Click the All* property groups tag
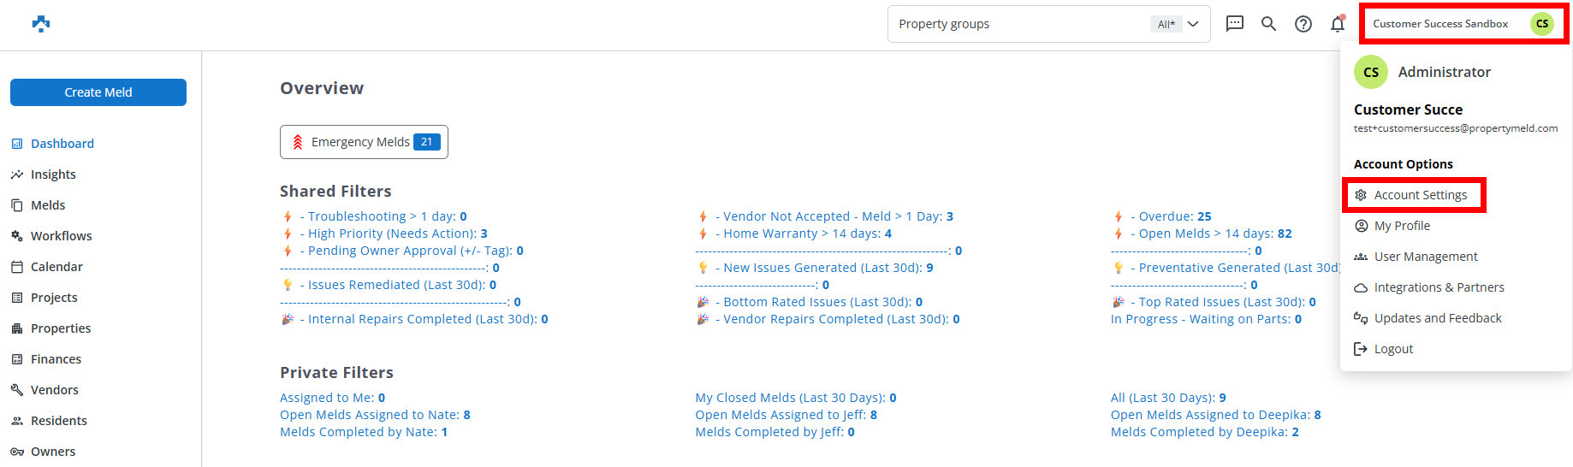Viewport: 1573px width, 467px height. [1166, 24]
